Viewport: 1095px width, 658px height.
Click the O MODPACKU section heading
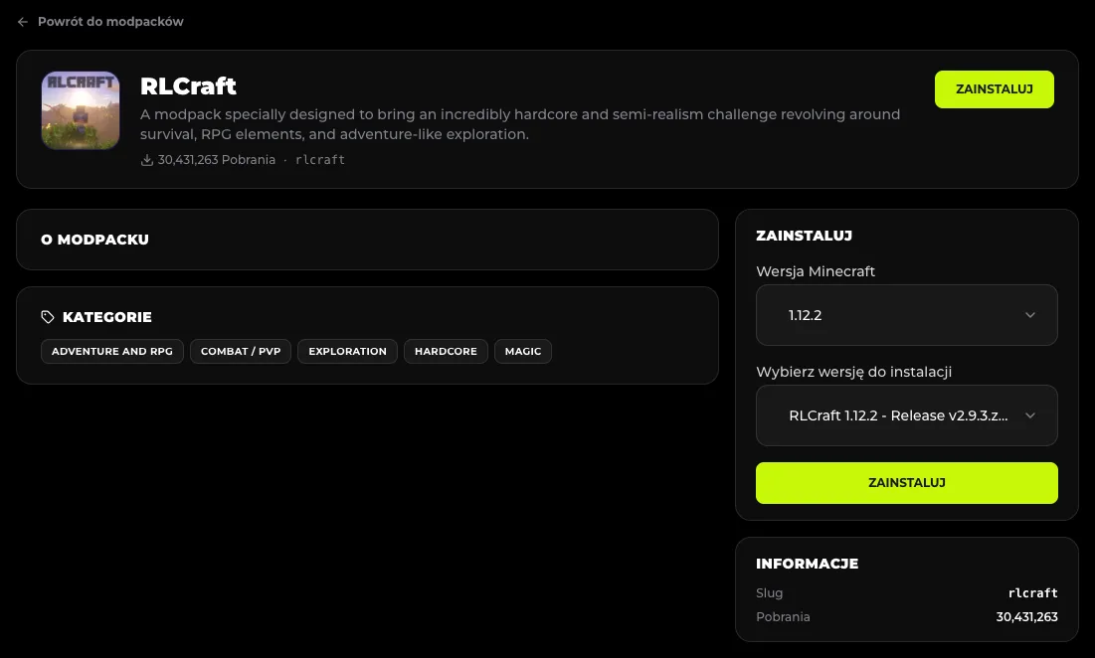point(94,240)
